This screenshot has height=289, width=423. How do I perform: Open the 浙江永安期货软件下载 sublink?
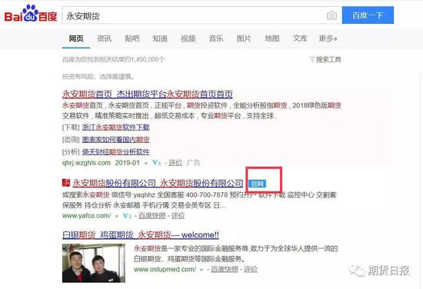[115, 128]
